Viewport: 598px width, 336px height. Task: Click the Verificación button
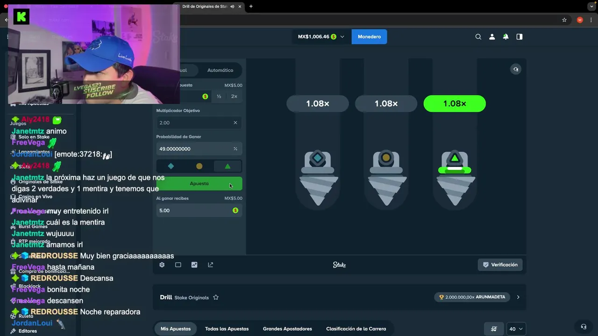coord(500,265)
